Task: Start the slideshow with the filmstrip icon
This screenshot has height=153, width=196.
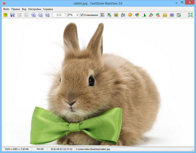Action: point(102,15)
